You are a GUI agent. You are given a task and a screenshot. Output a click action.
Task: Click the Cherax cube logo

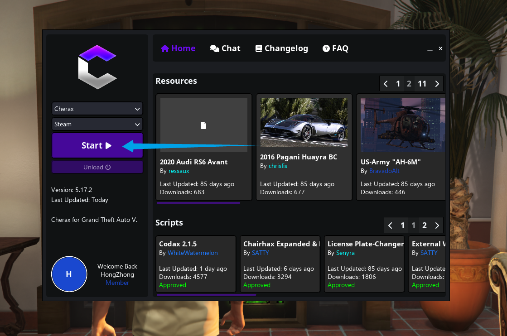click(x=97, y=67)
